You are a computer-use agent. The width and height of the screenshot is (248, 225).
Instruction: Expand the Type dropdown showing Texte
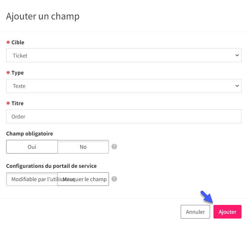click(x=124, y=86)
